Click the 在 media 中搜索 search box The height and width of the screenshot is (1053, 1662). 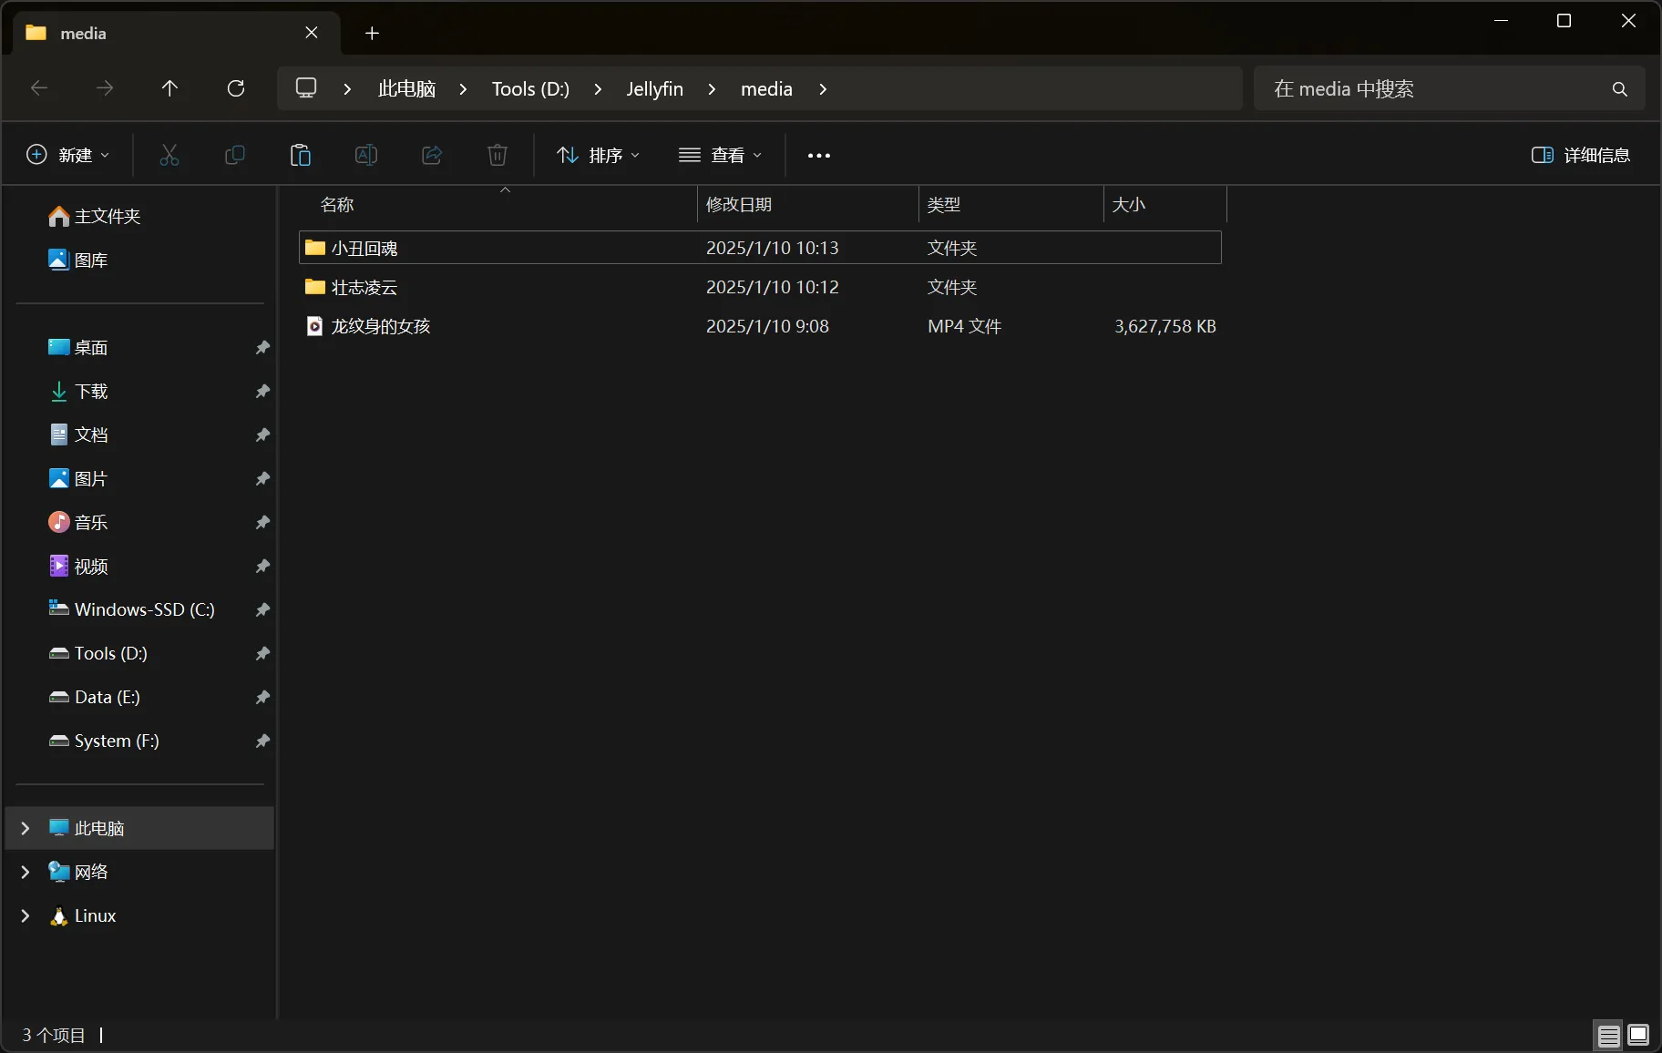tap(1435, 88)
